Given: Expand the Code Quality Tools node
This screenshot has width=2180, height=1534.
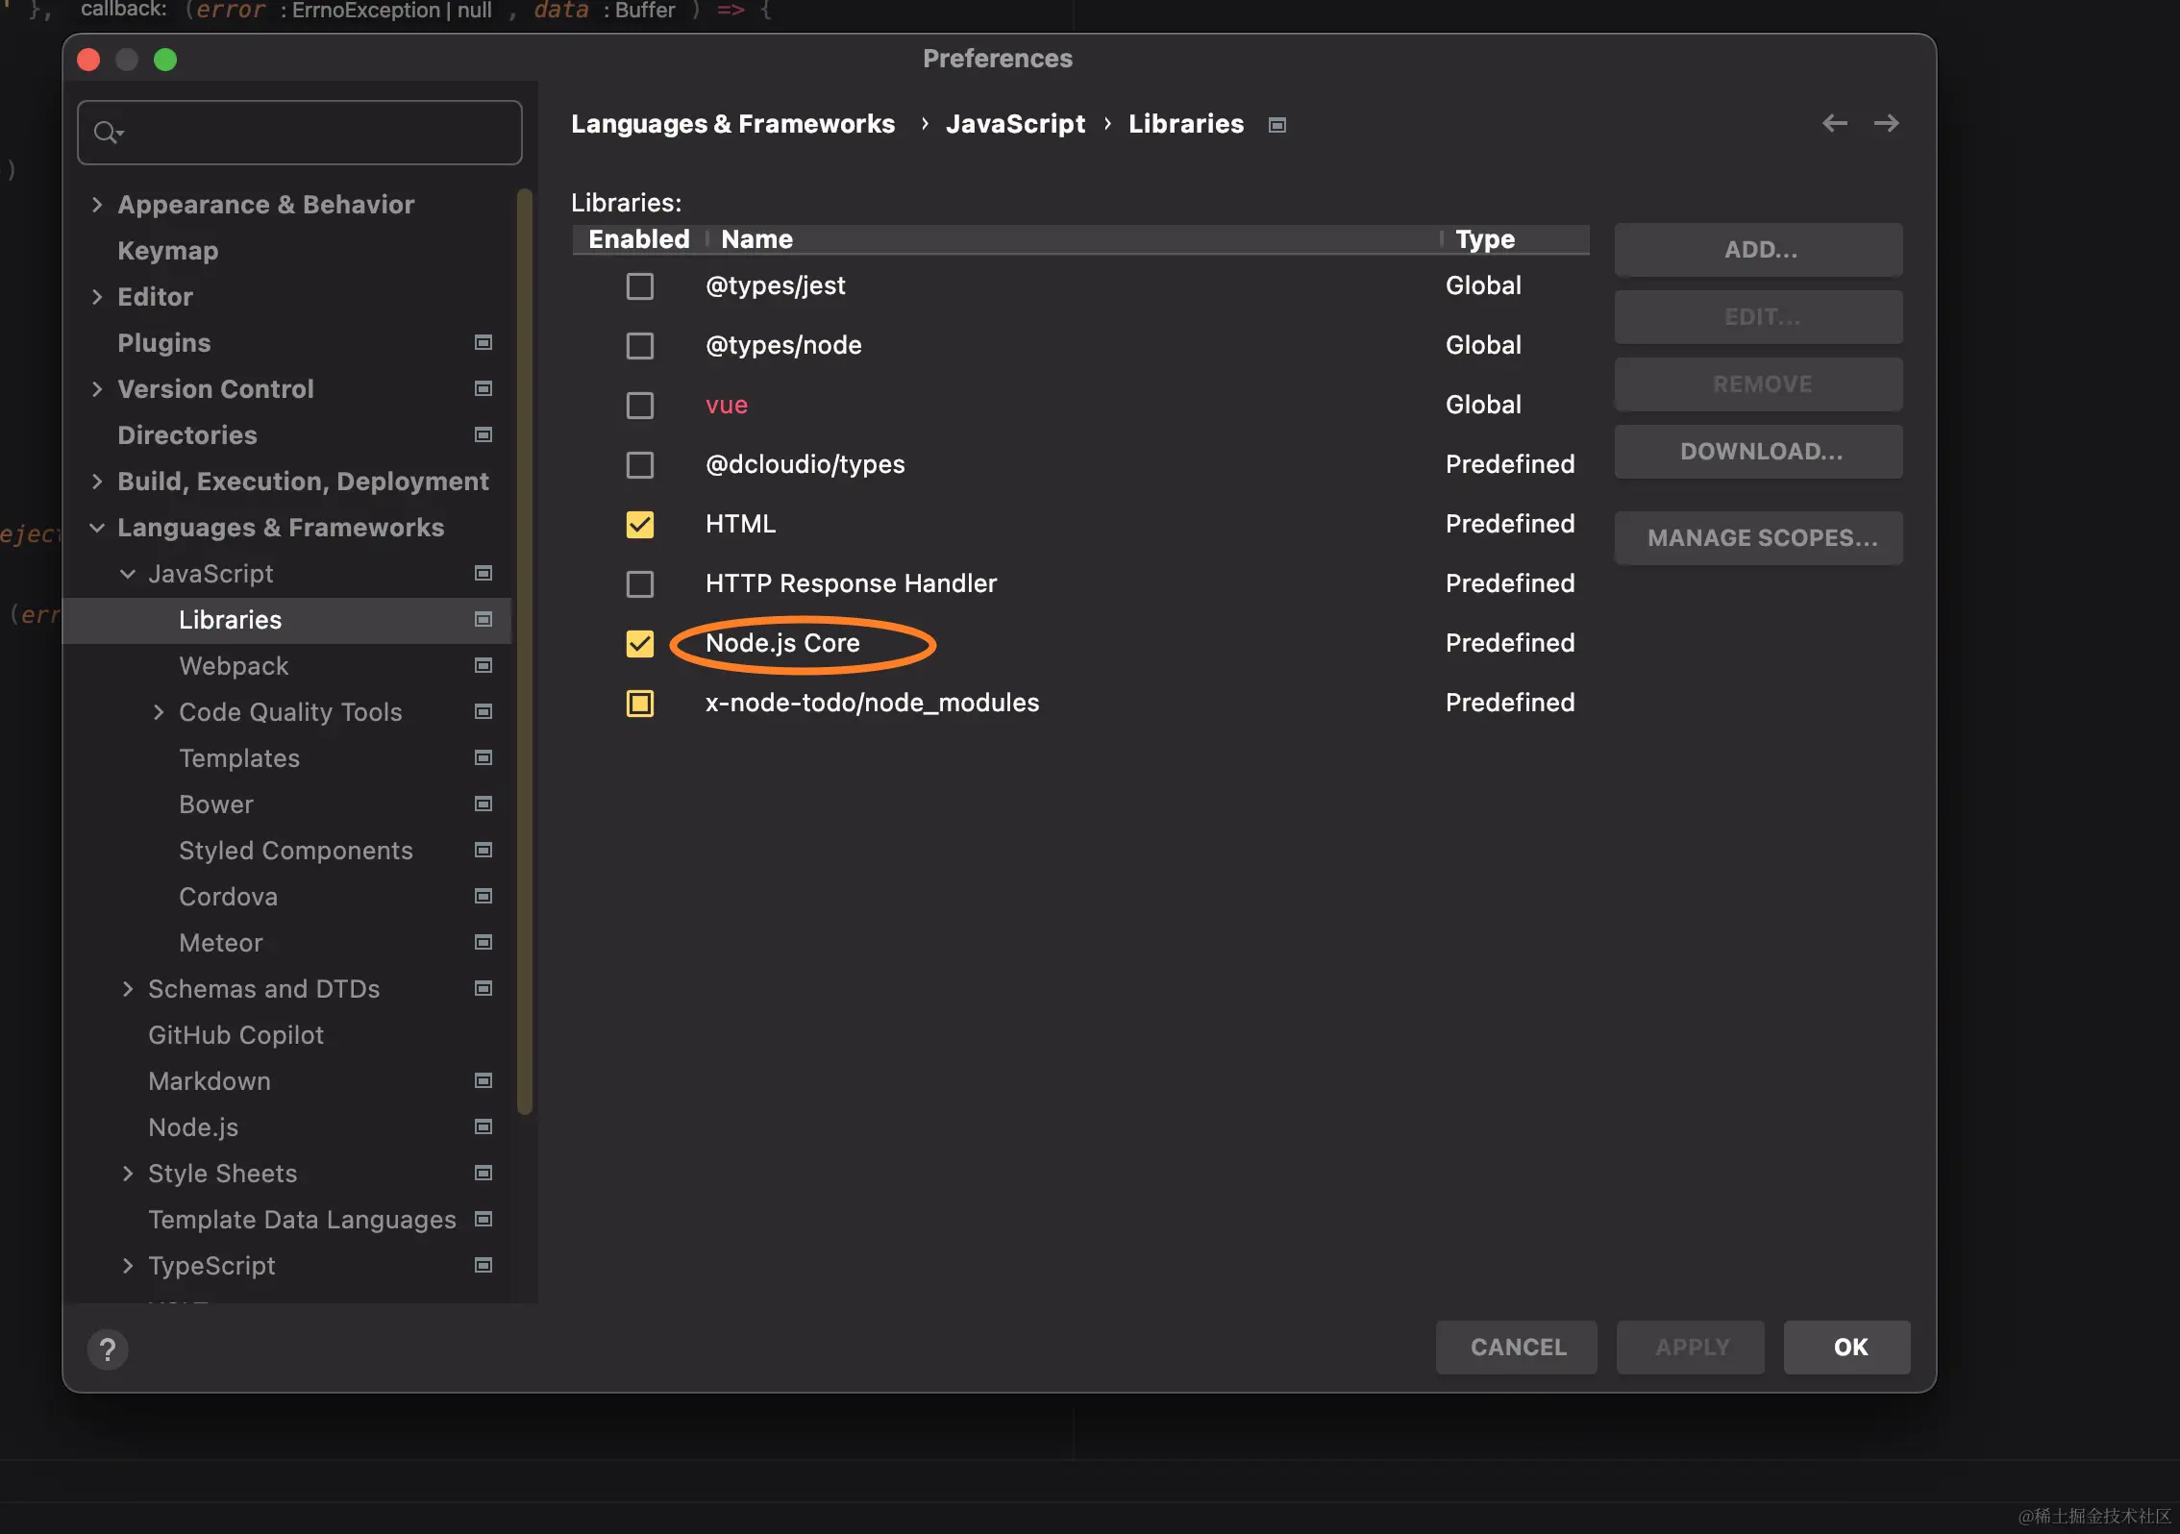Looking at the screenshot, I should [159, 711].
